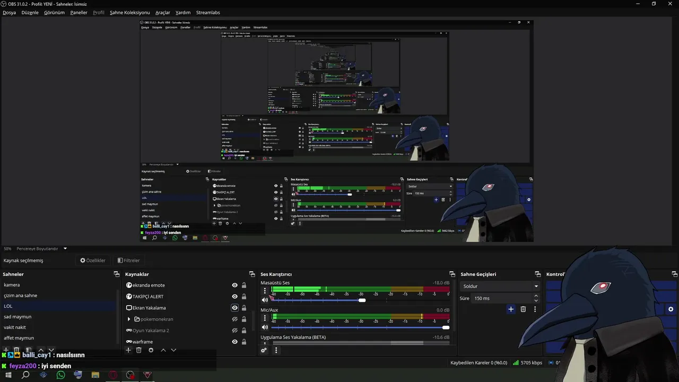Increase the Süre duration with up stepper

536,296
